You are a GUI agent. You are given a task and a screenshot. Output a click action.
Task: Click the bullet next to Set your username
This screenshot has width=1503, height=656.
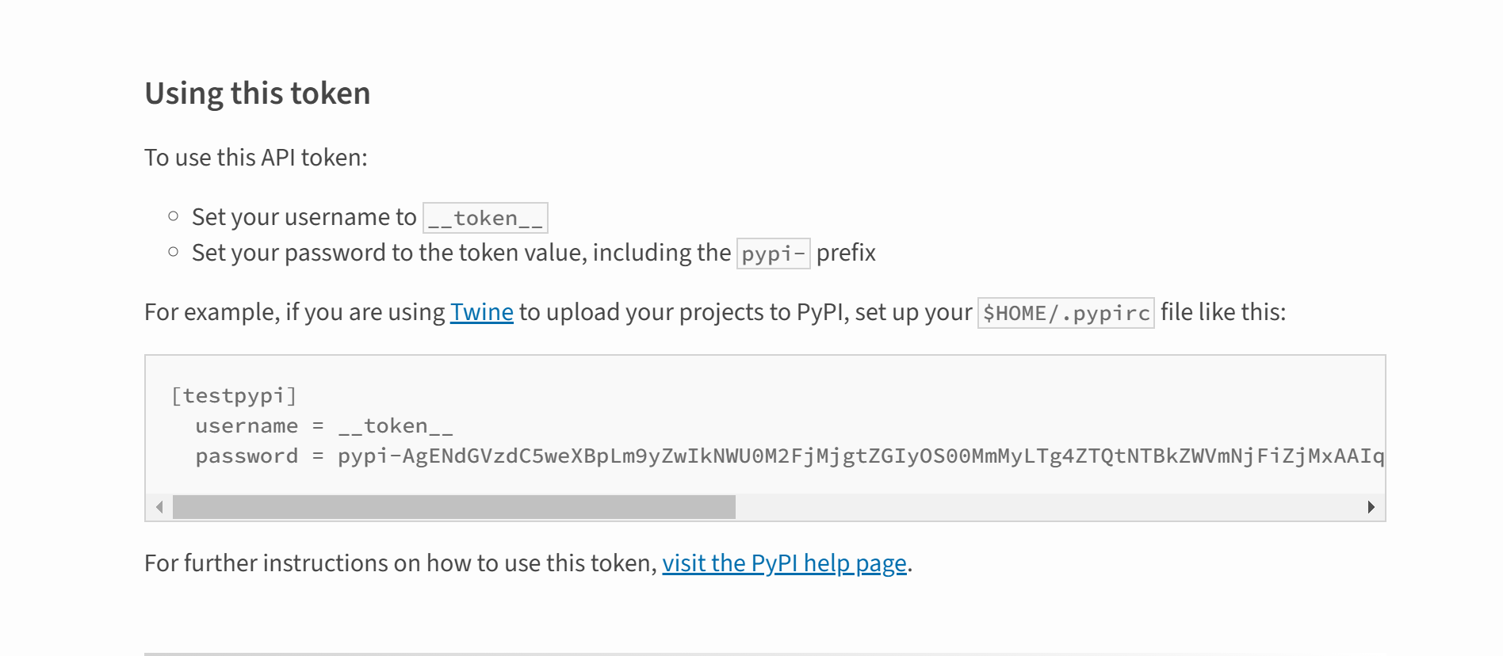[173, 214]
